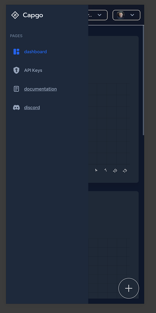Expand the partially hidden organization dropdown
Image resolution: width=156 pixels, height=313 pixels.
98,15
